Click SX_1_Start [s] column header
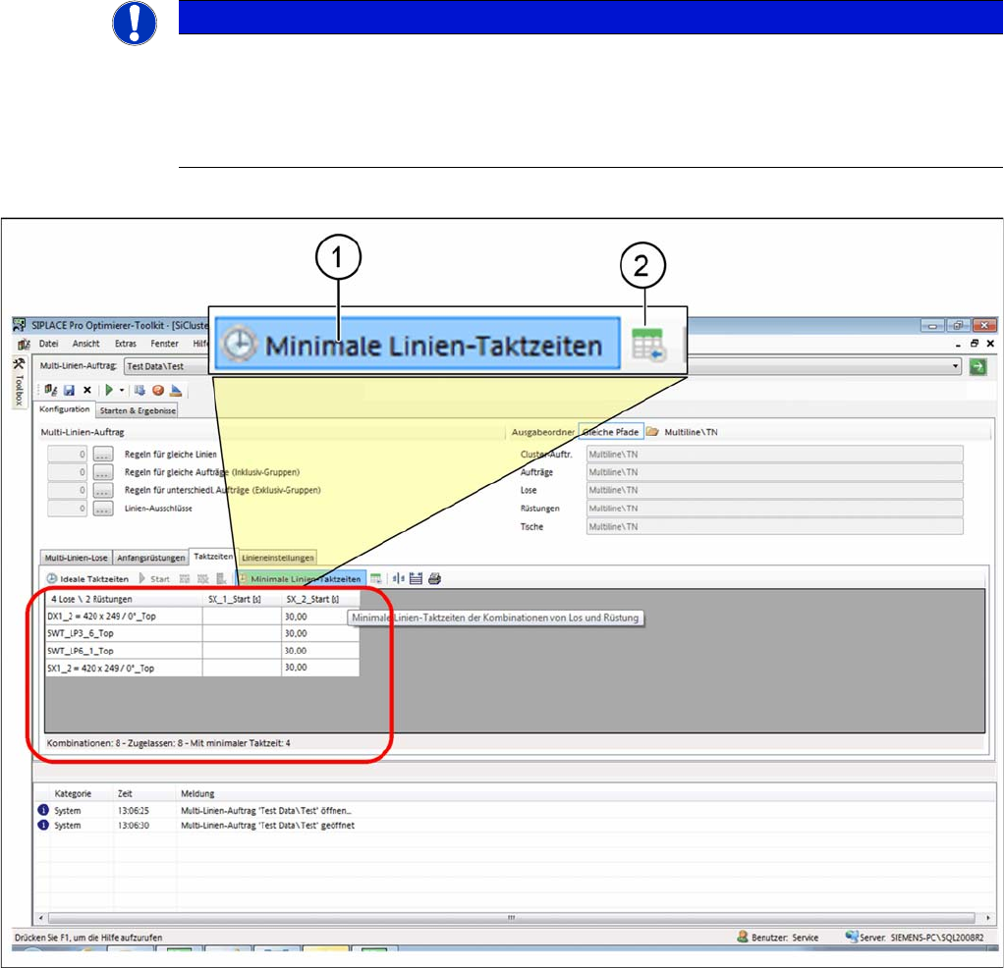The image size is (1004, 968). point(242,599)
